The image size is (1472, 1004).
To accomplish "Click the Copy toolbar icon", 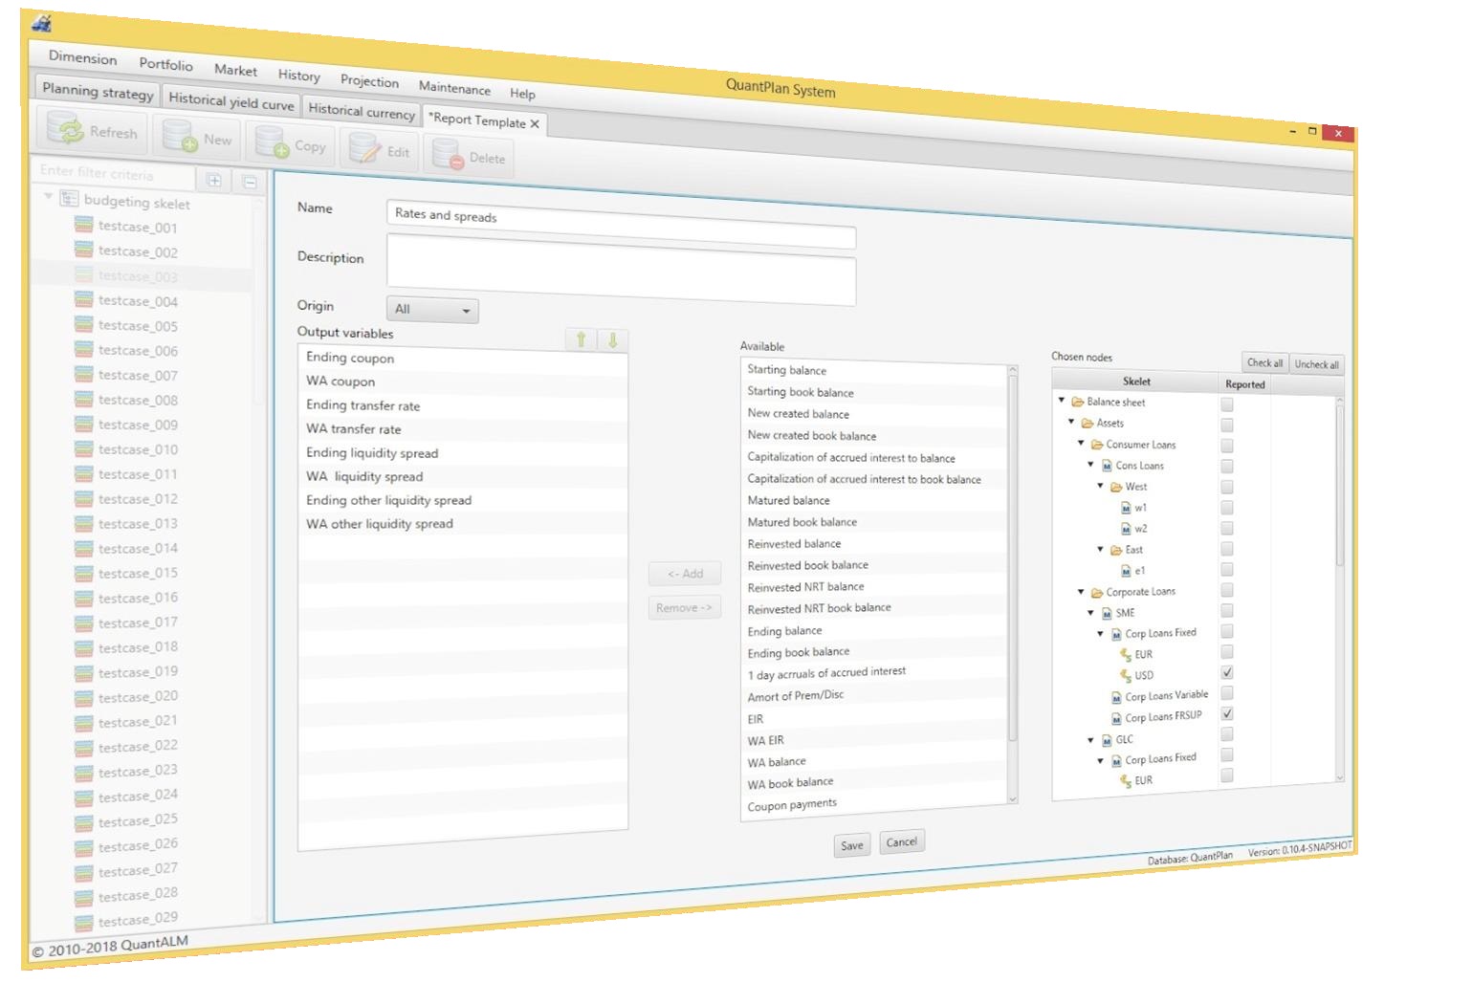I will click(x=272, y=142).
